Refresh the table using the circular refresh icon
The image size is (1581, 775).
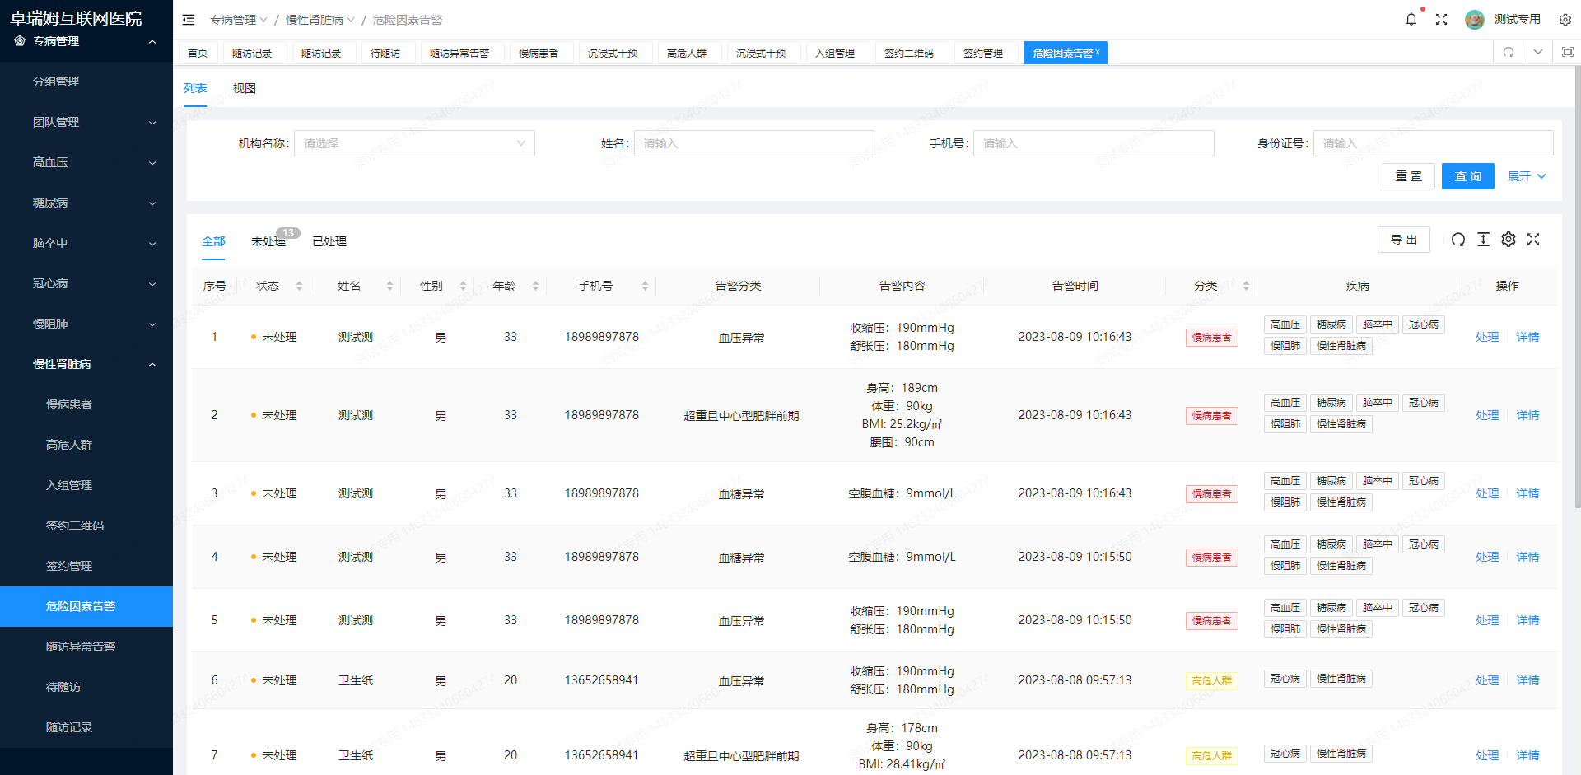[x=1458, y=240]
